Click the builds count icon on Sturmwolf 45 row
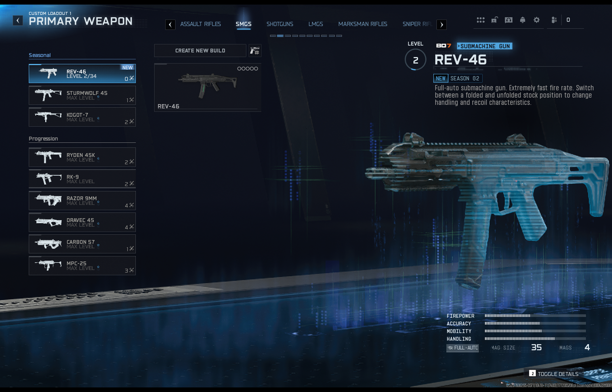Image resolution: width=612 pixels, height=392 pixels. coord(131,100)
